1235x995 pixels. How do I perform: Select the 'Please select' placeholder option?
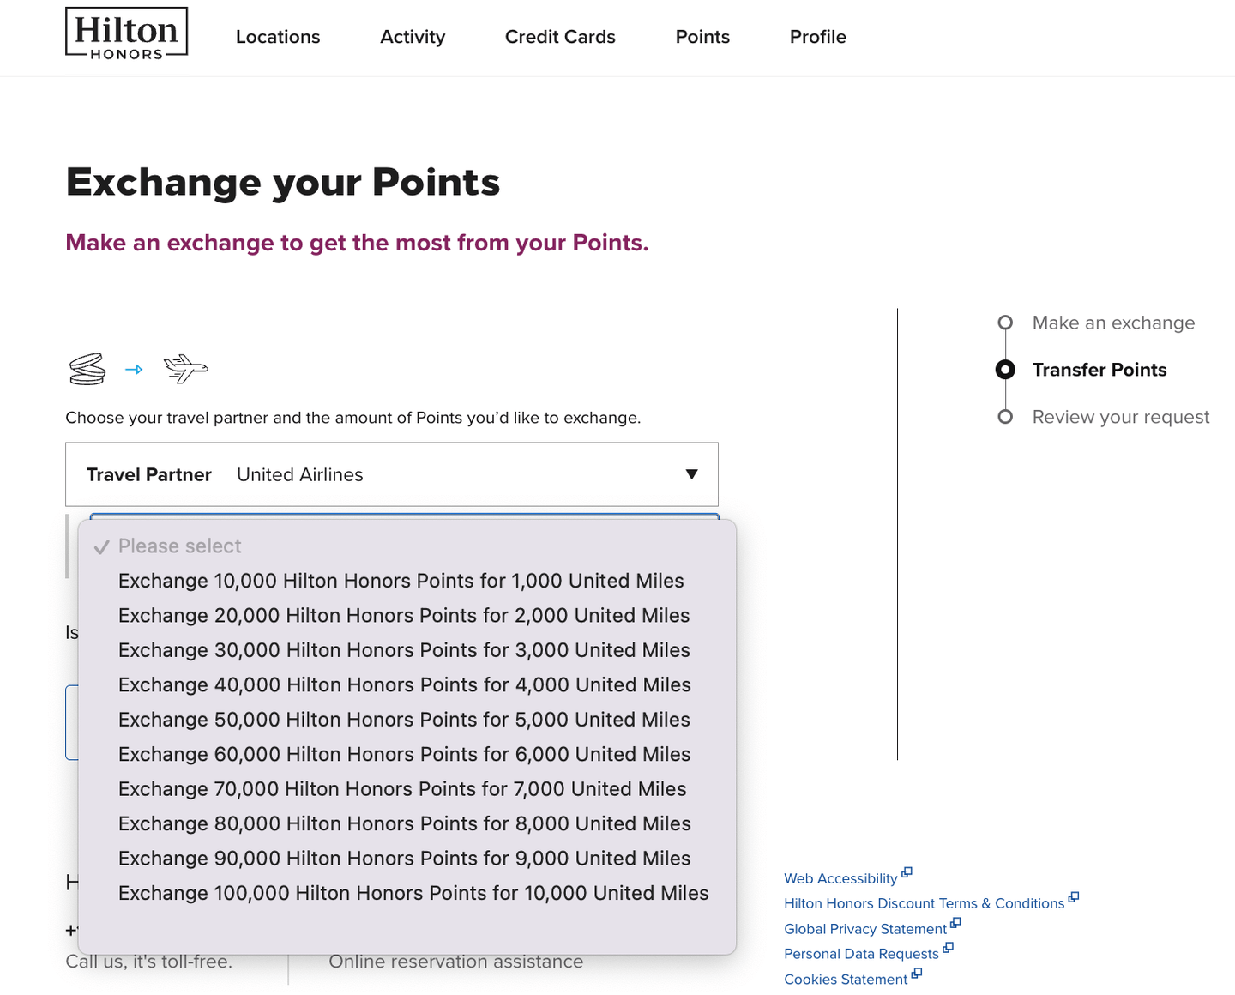click(x=180, y=546)
